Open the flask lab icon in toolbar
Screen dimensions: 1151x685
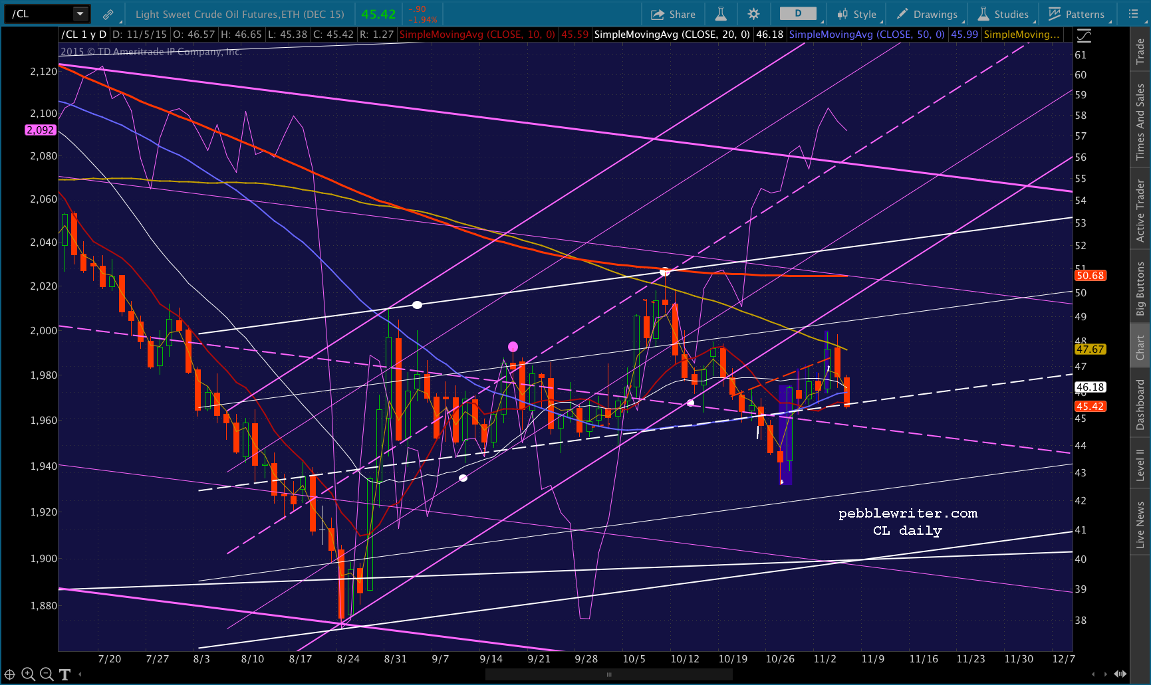[x=721, y=14]
